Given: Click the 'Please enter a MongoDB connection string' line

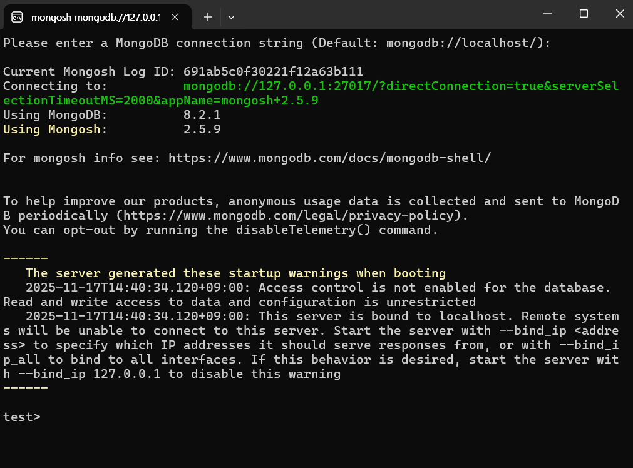Looking at the screenshot, I should 277,43.
